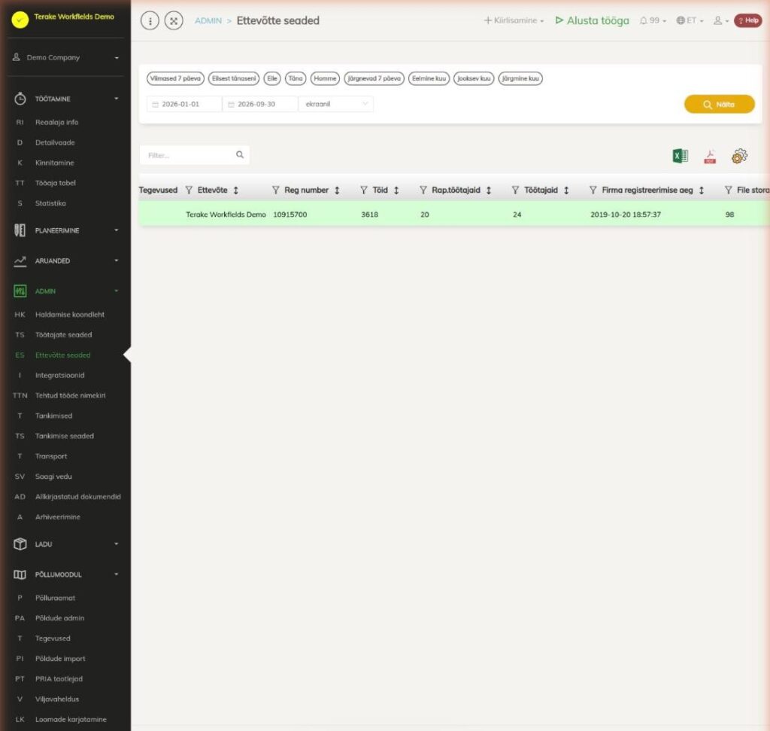Image resolution: width=770 pixels, height=731 pixels.
Task: Export table to Excel
Action: pyautogui.click(x=680, y=157)
